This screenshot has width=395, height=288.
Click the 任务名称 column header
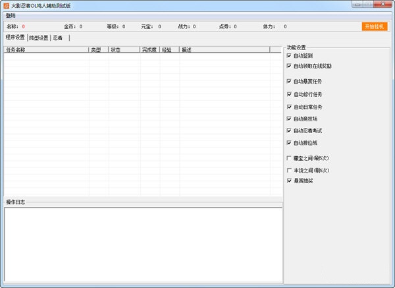(x=46, y=49)
